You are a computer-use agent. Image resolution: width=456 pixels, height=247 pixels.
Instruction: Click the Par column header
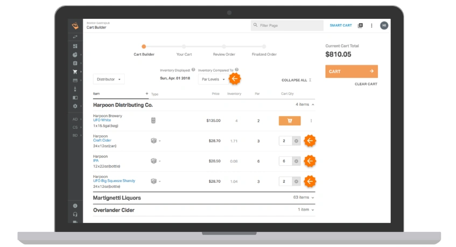tap(257, 93)
